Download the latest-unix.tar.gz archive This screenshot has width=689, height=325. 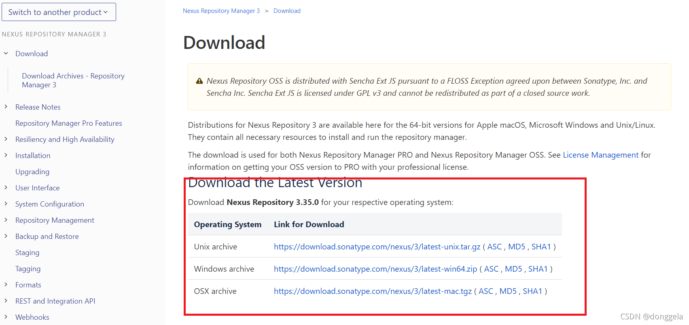(x=377, y=247)
